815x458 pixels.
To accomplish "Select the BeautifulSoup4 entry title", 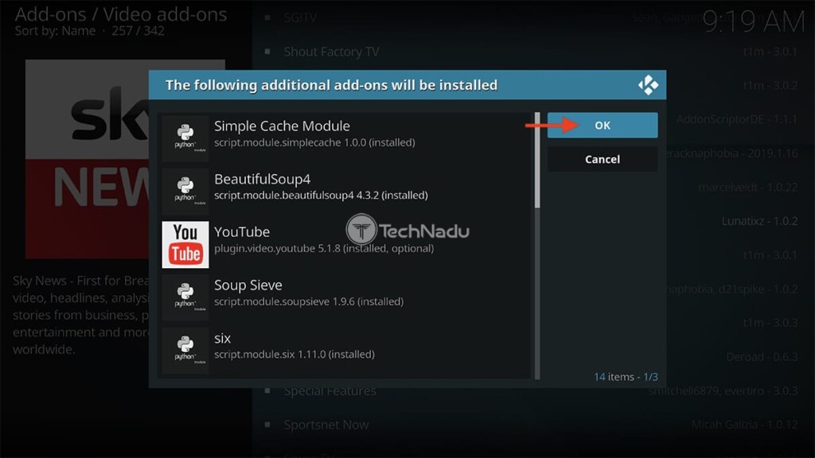I will (x=262, y=179).
